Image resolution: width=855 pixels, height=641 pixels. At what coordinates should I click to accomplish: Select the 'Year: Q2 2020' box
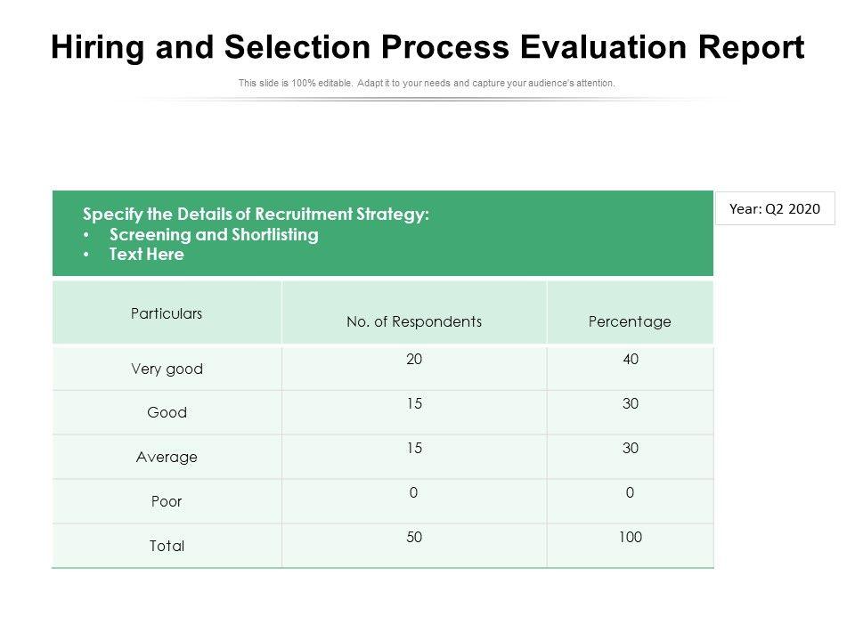775,209
